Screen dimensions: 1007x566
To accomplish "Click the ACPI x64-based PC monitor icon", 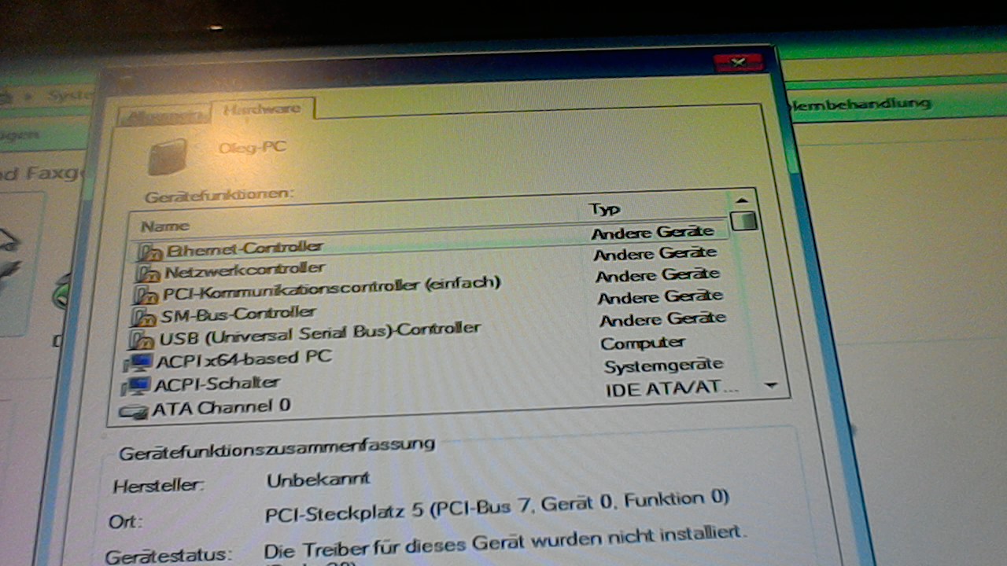I will tap(138, 363).
